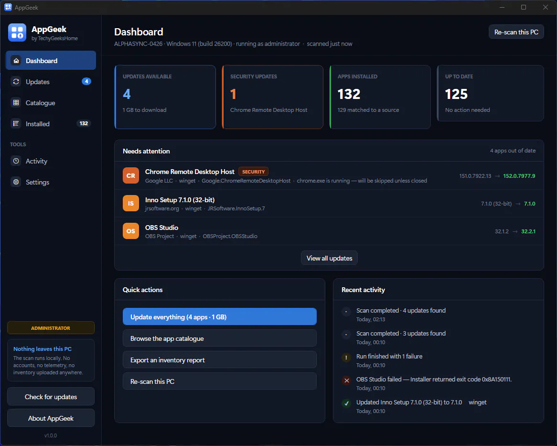Click the status dot beside 3 updates found

tap(346, 335)
